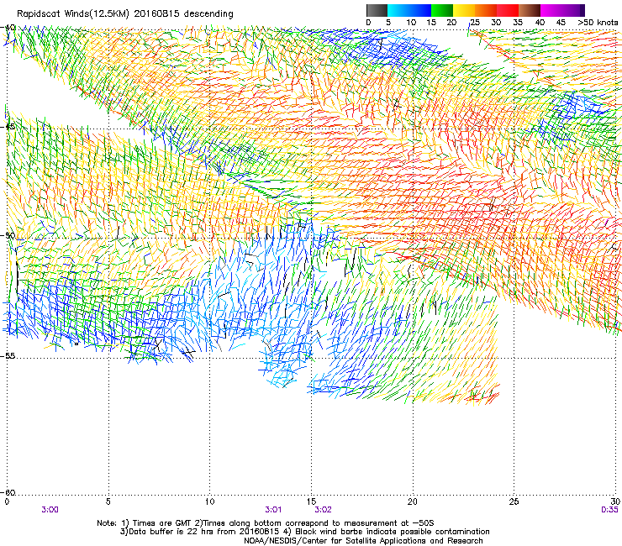Click the longitude axis label 20

click(x=413, y=502)
